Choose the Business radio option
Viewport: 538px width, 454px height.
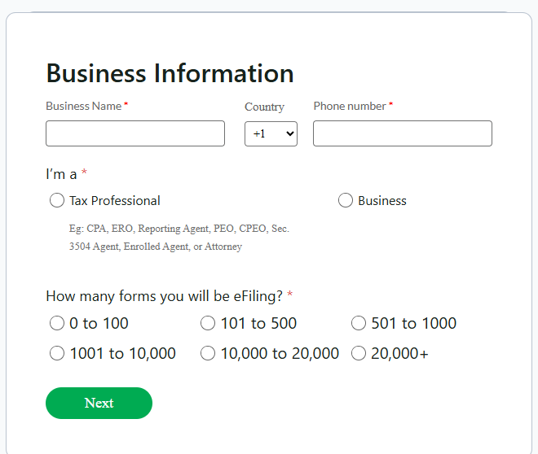(x=346, y=200)
